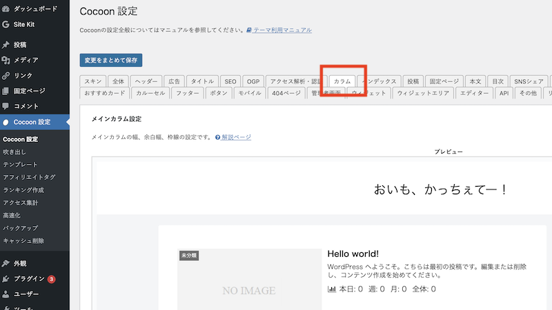Click the Media icon in sidebar
This screenshot has width=552, height=310.
click(x=6, y=60)
